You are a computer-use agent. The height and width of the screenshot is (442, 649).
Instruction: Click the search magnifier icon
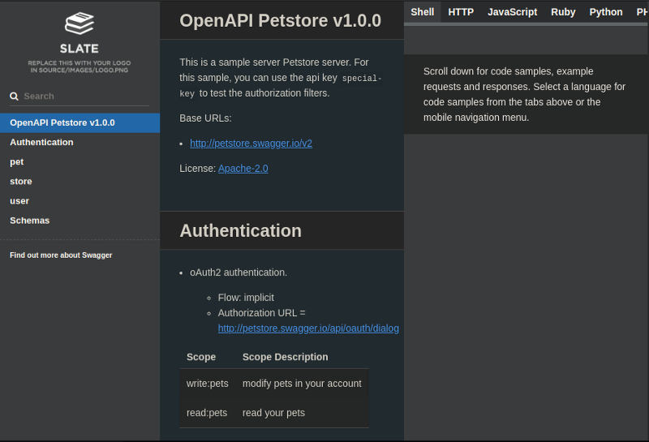point(14,97)
